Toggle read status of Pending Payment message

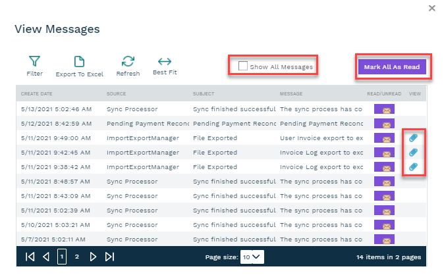[384, 124]
